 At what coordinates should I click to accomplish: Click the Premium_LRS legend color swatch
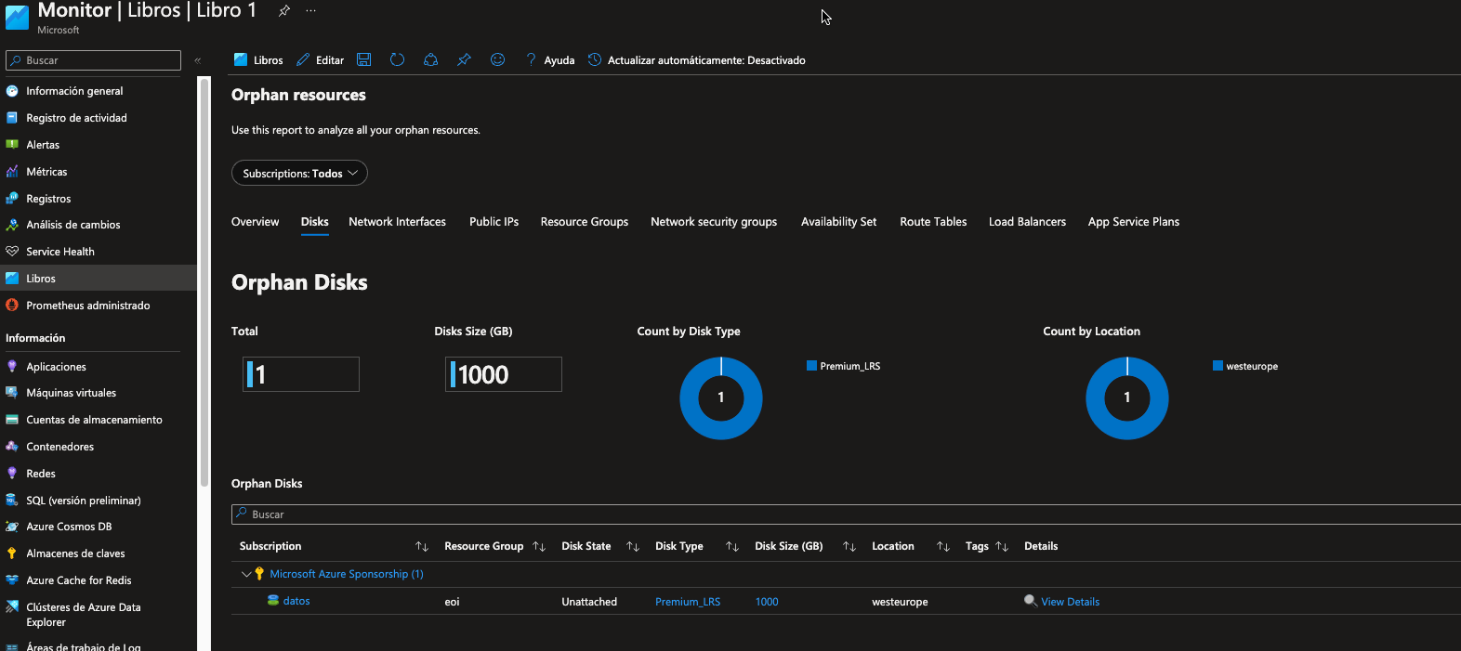click(811, 366)
